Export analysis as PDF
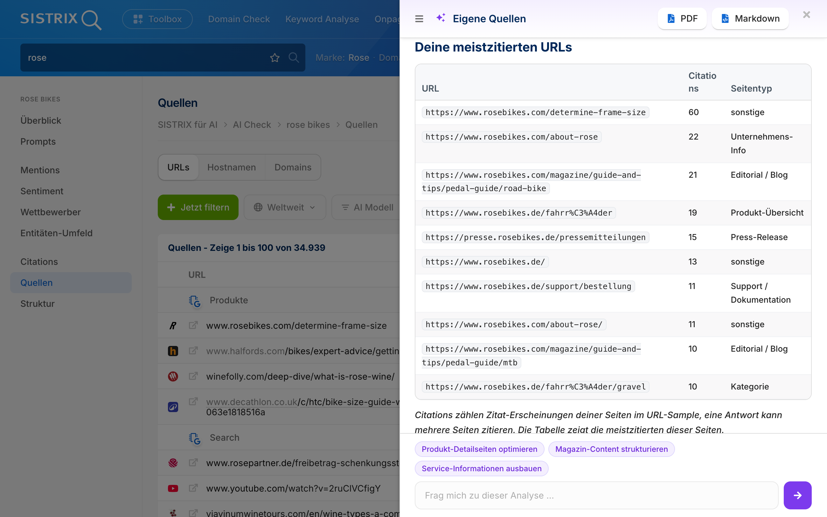The image size is (827, 517). 682,18
